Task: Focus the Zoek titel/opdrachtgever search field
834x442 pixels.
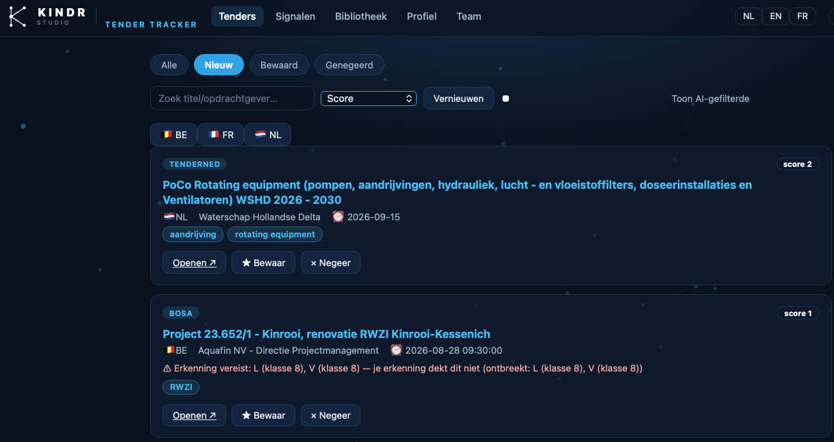Action: [x=232, y=99]
